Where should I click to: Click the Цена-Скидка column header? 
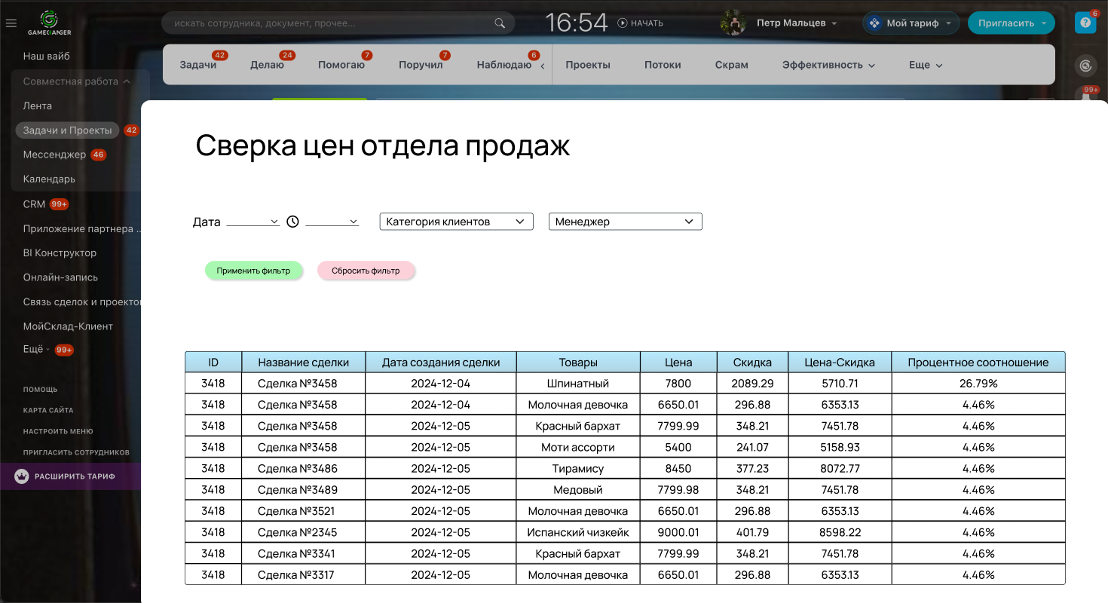coord(840,362)
